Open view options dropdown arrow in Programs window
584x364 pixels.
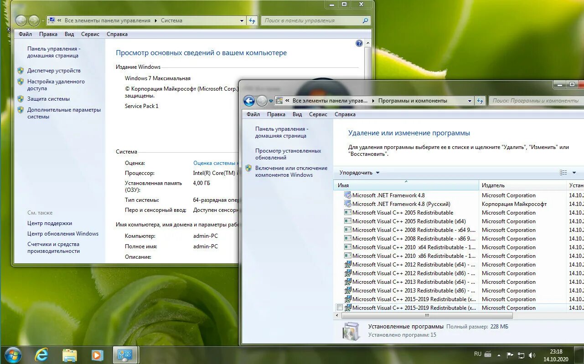(x=574, y=173)
